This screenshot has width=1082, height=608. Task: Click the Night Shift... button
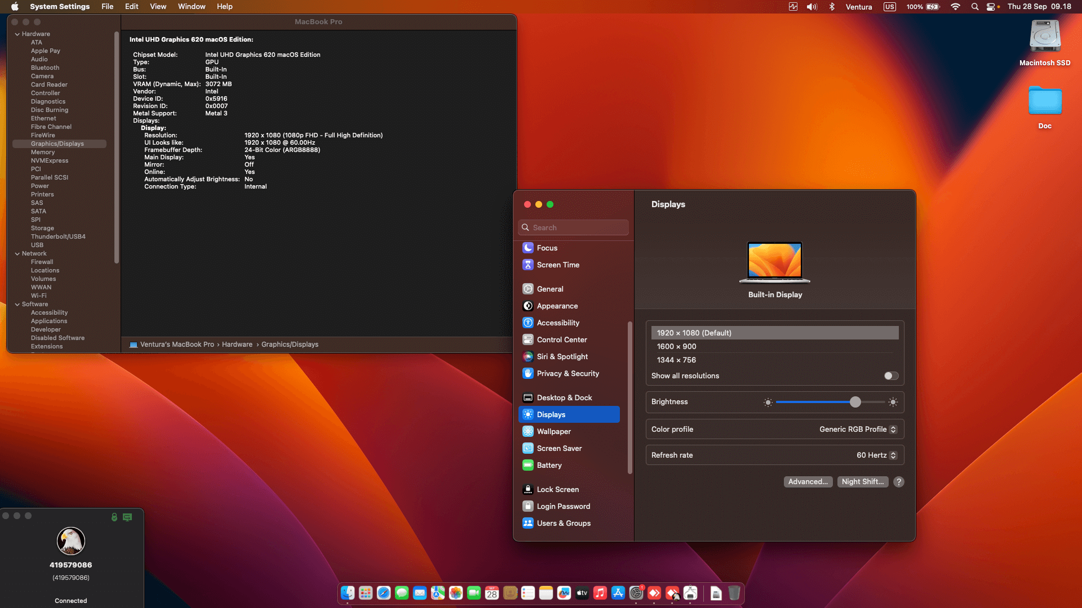(x=862, y=482)
